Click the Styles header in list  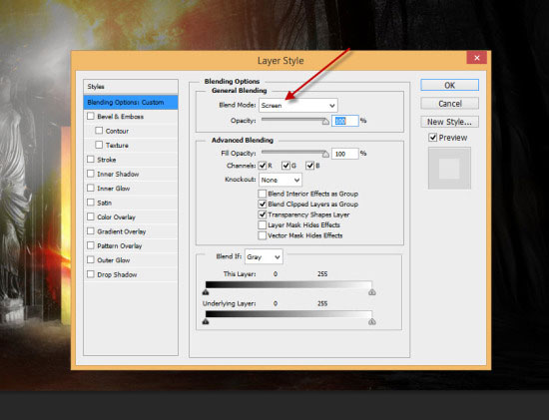point(131,87)
